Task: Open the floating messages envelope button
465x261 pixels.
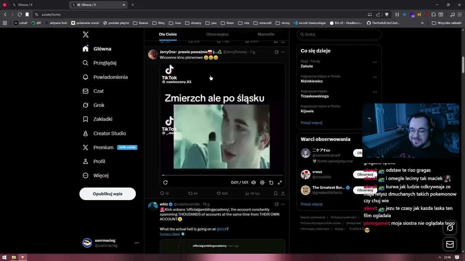Action: point(450,244)
